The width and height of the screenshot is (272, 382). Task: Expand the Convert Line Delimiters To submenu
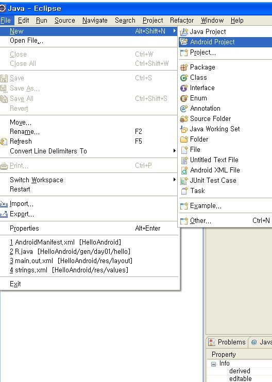pos(174,151)
